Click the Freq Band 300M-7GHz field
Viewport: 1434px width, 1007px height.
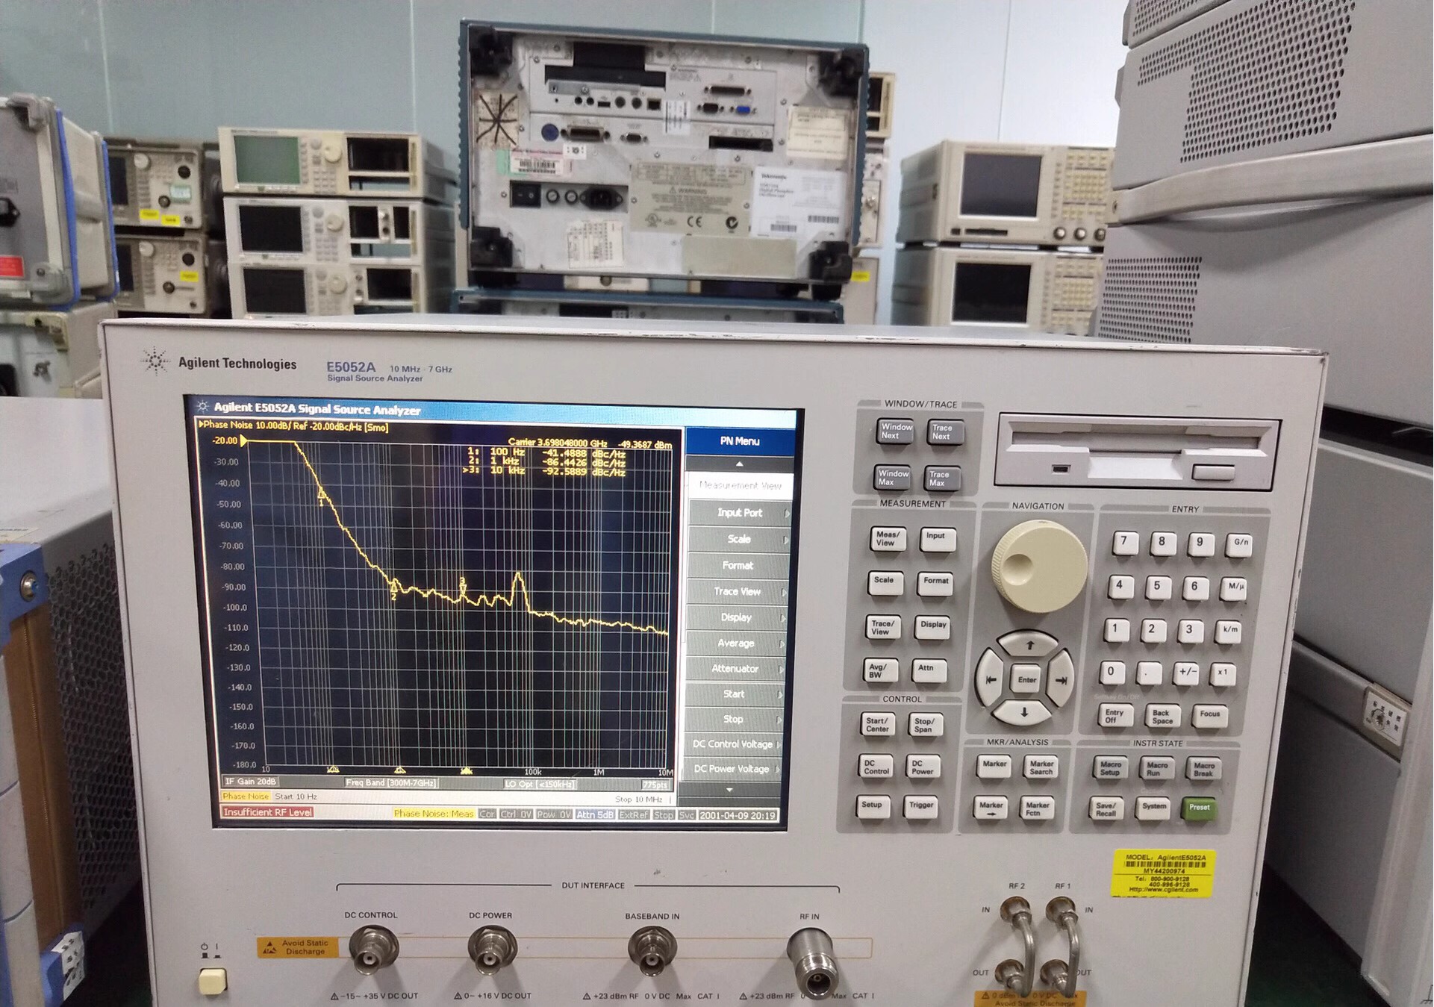(391, 782)
